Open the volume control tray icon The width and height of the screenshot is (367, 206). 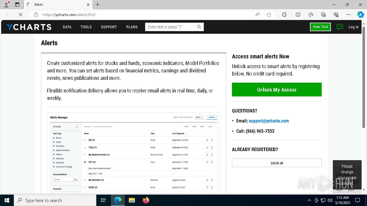330,200
